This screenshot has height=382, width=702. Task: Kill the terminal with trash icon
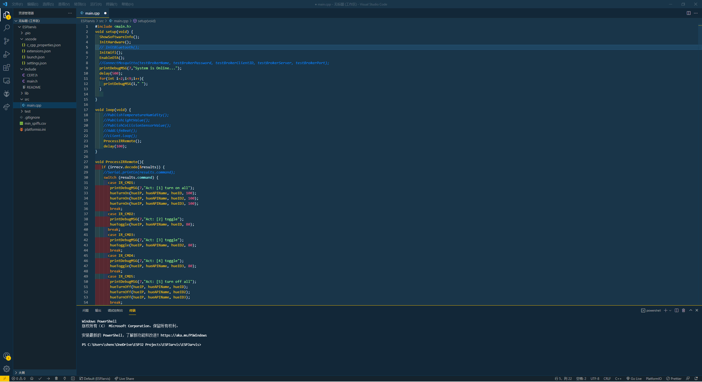tap(683, 310)
